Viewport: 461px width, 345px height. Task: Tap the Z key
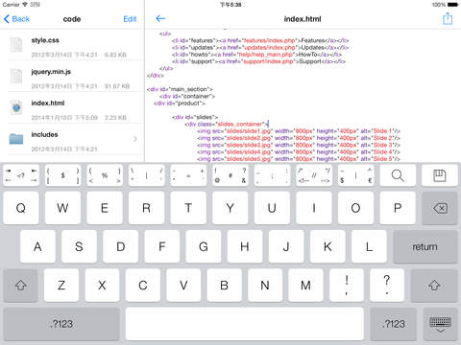61,286
